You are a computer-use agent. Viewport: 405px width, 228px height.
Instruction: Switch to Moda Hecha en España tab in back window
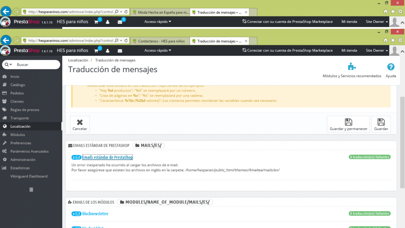pos(161,12)
